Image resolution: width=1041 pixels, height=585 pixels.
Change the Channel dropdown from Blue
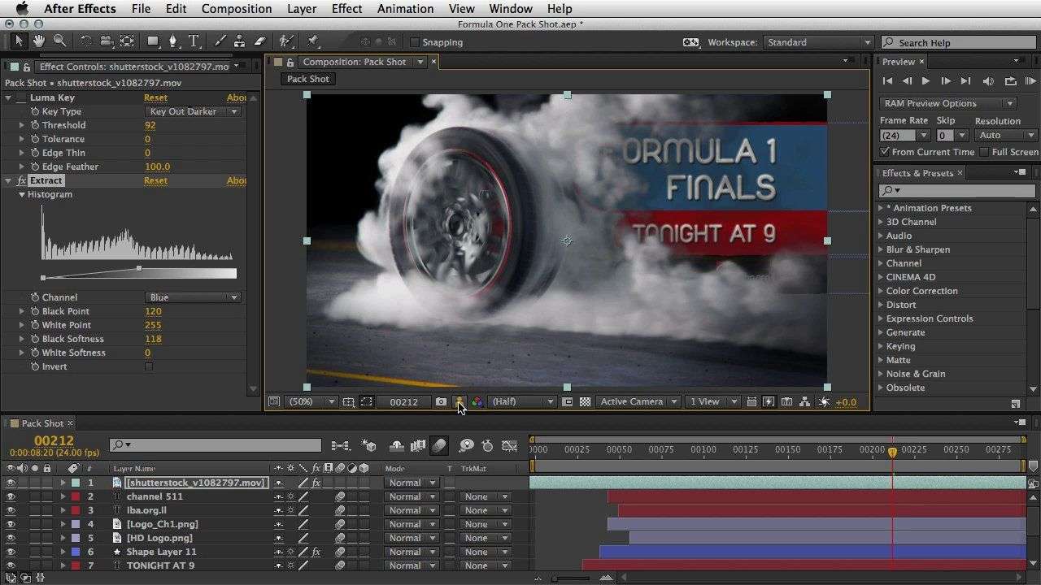pyautogui.click(x=193, y=297)
